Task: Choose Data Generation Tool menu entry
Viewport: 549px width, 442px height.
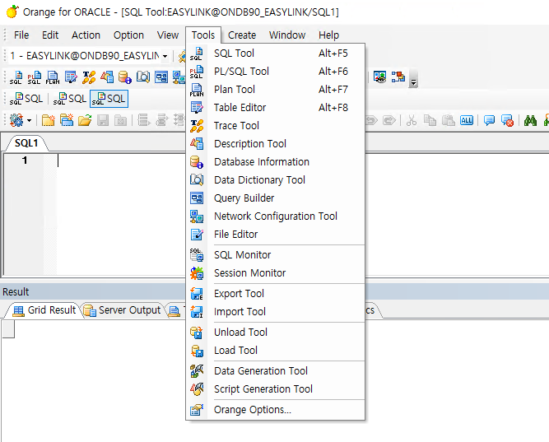Action: coord(275,371)
